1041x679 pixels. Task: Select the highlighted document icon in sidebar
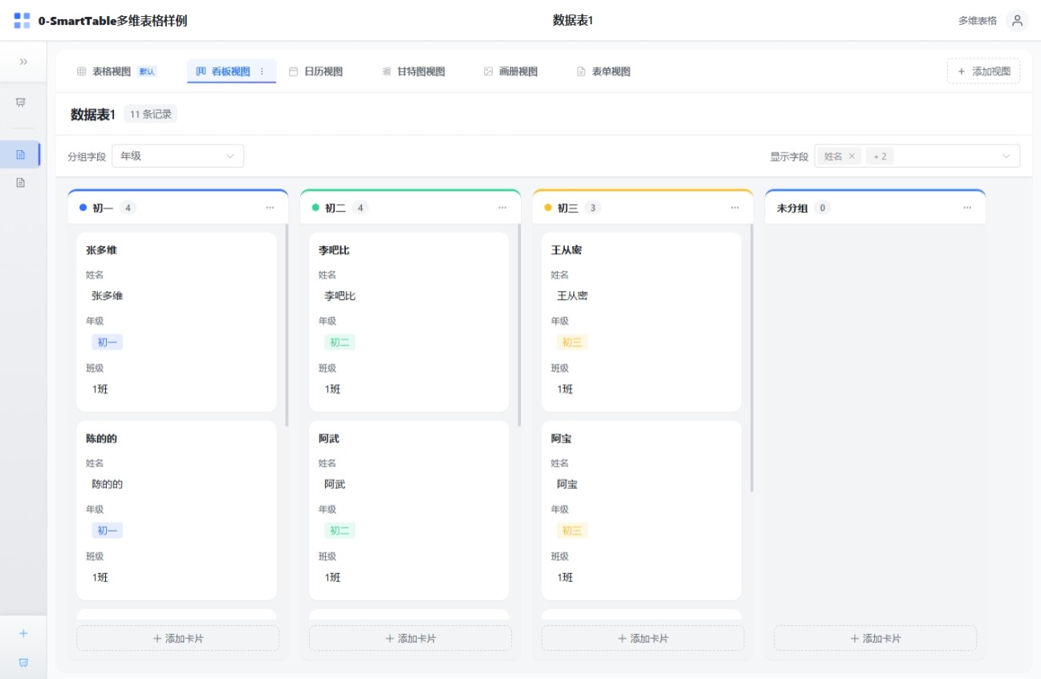click(21, 154)
